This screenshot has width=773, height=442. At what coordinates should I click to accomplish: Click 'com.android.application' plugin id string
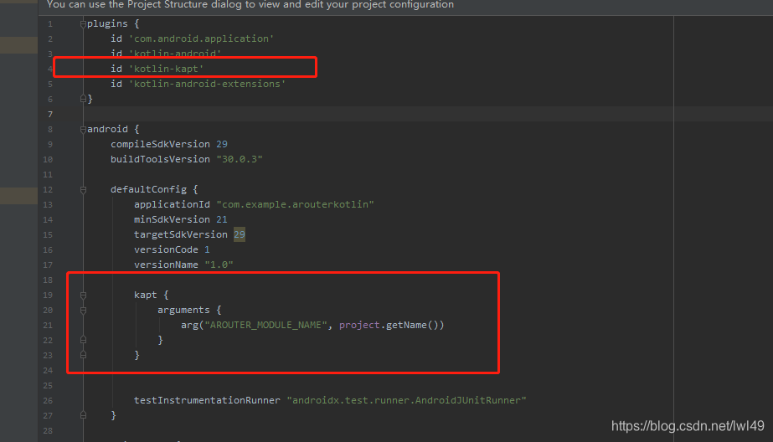pos(201,39)
